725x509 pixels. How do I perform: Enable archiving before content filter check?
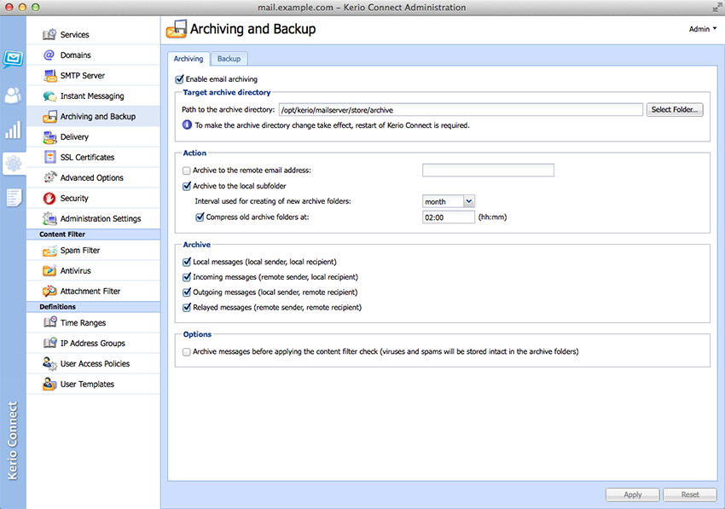point(186,352)
